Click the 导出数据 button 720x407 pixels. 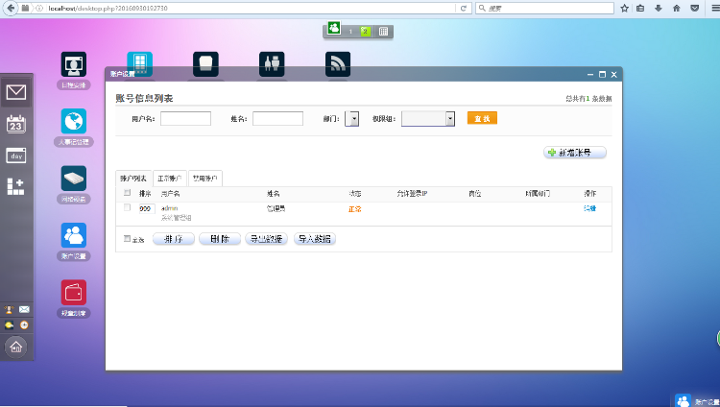(x=266, y=239)
